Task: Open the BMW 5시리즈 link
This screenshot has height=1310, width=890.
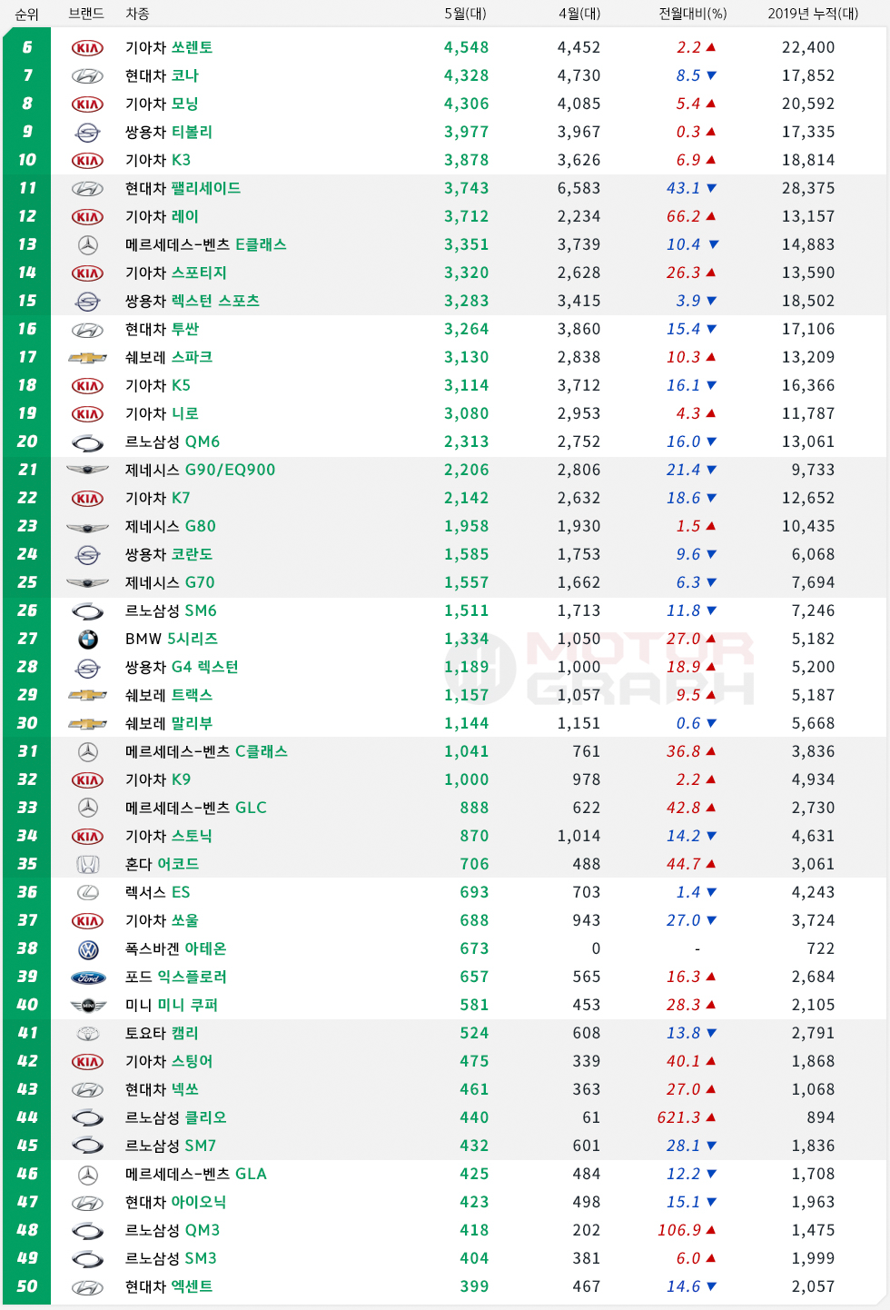Action: coord(192,639)
